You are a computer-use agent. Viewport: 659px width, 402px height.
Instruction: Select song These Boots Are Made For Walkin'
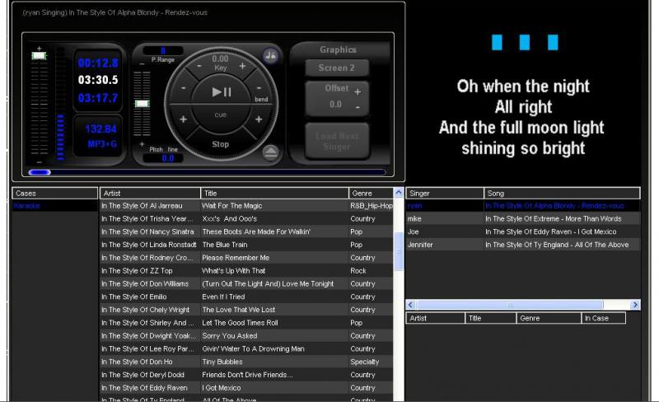[256, 231]
